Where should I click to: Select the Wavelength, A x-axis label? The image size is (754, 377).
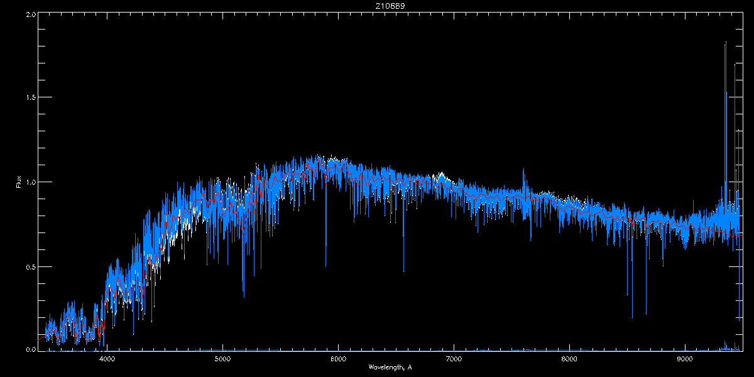pos(390,367)
